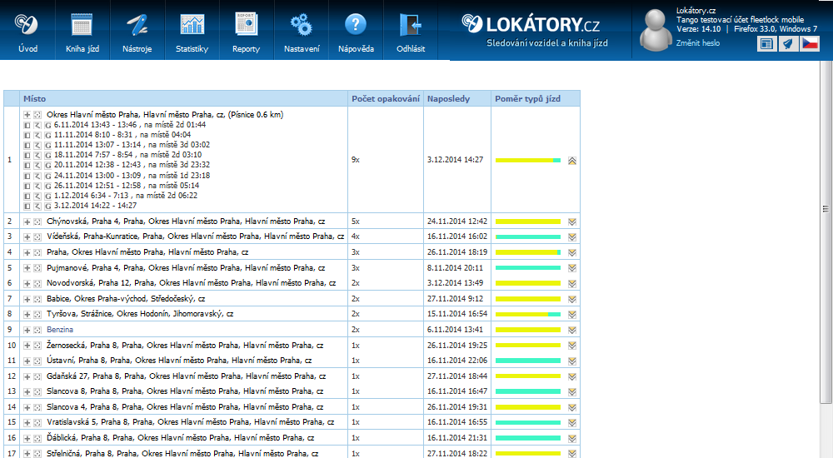Click the news layout icon beside the rocket

pyautogui.click(x=766, y=44)
